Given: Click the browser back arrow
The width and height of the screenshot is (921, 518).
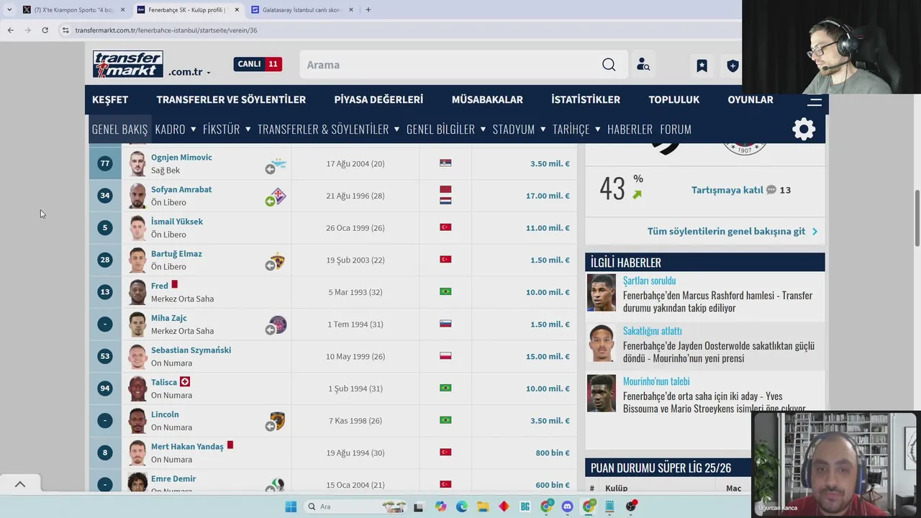Looking at the screenshot, I should point(10,30).
